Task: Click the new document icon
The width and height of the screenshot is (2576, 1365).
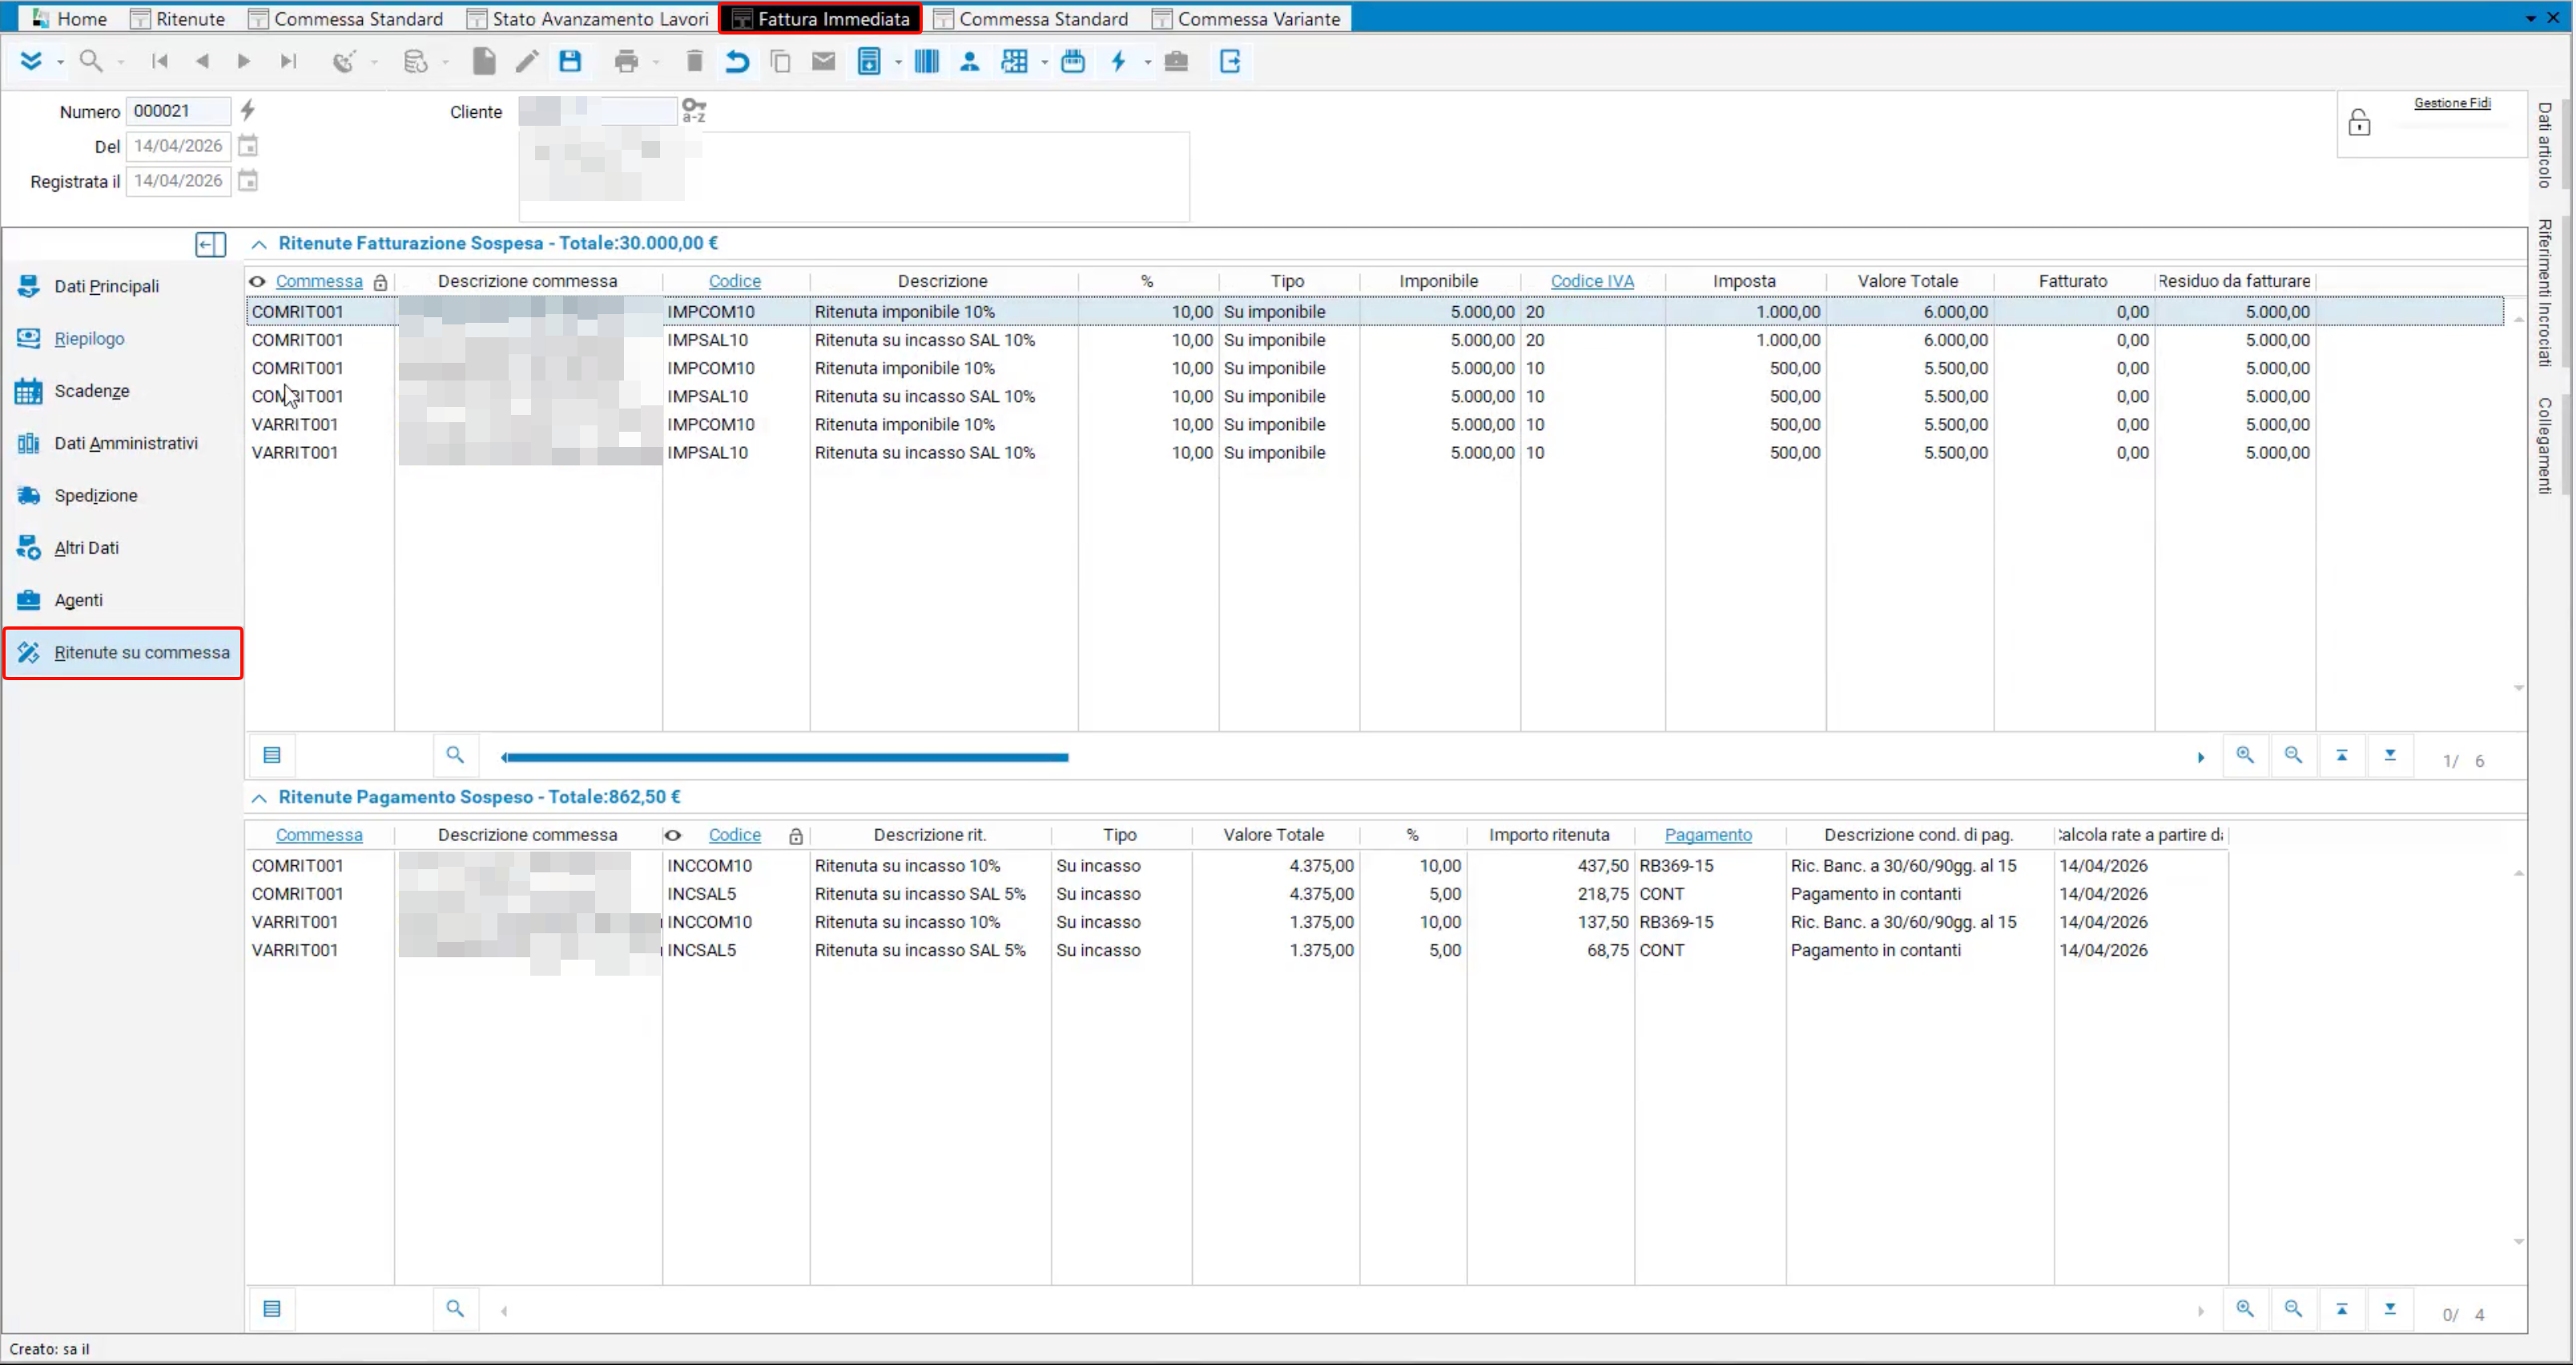Action: (x=484, y=61)
